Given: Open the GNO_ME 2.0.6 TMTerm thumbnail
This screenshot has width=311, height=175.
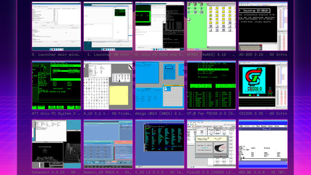Looking at the screenshot, I should (x=263, y=144).
